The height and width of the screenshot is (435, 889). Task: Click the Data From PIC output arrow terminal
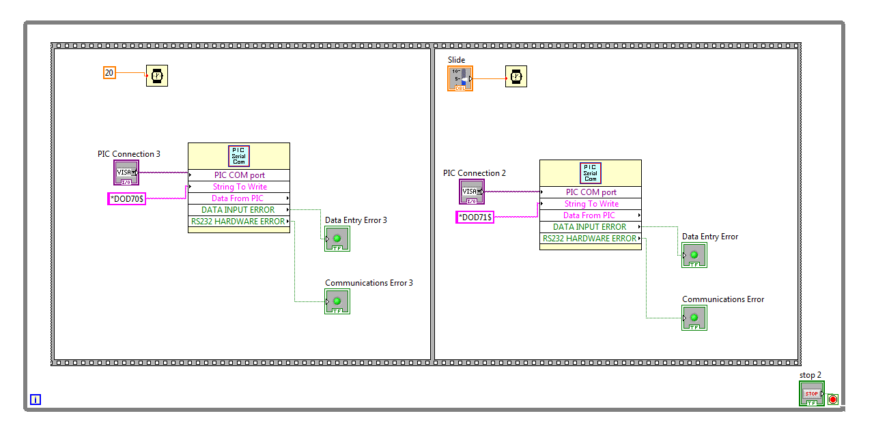click(x=287, y=198)
